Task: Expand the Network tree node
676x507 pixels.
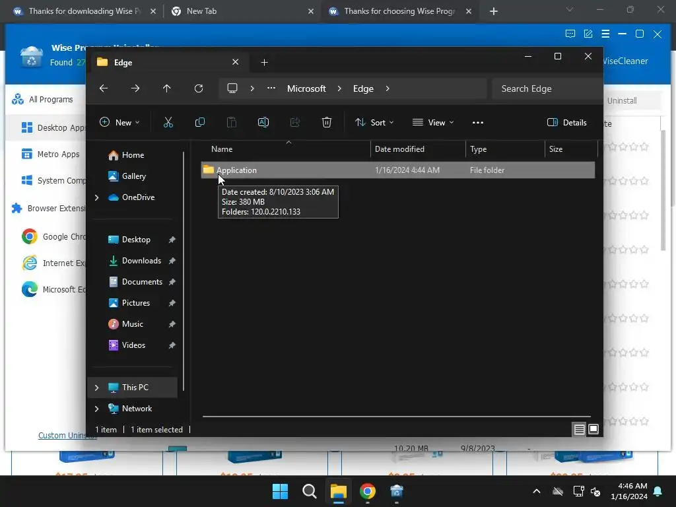Action: point(96,409)
